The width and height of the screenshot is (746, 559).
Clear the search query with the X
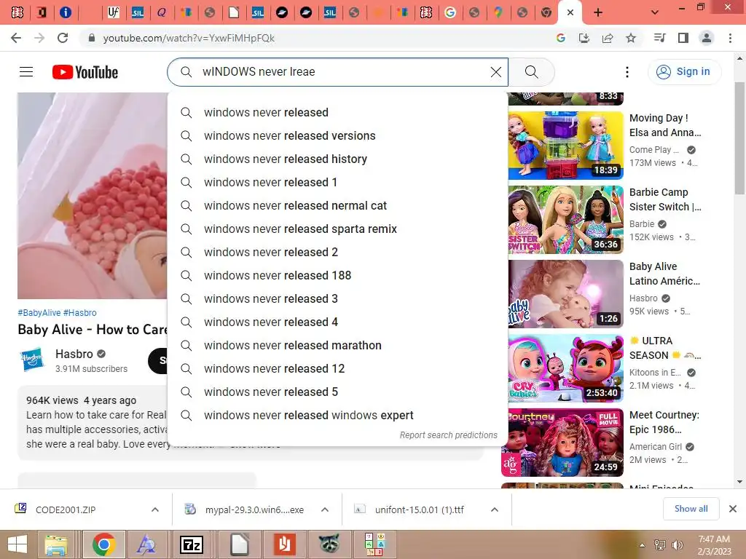coord(495,72)
